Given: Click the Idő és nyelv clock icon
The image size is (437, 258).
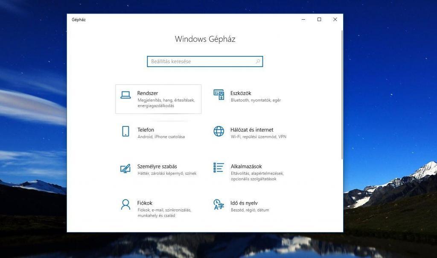Looking at the screenshot, I should [218, 205].
